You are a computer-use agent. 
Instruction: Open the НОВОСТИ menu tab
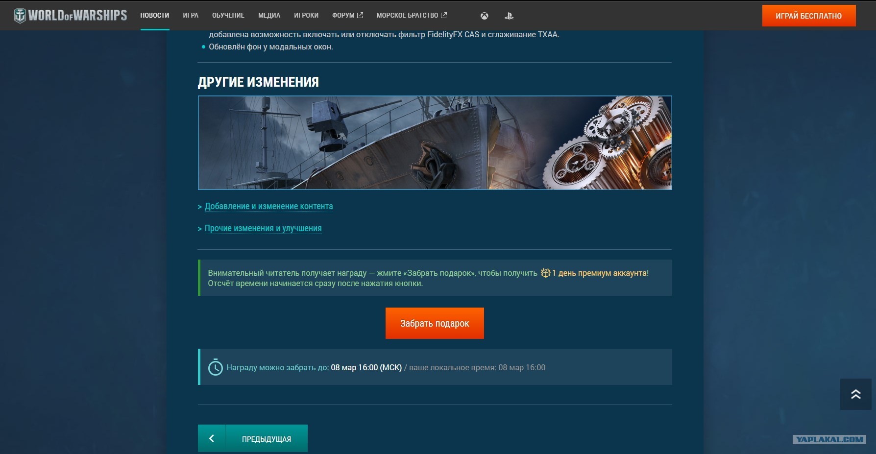point(155,16)
